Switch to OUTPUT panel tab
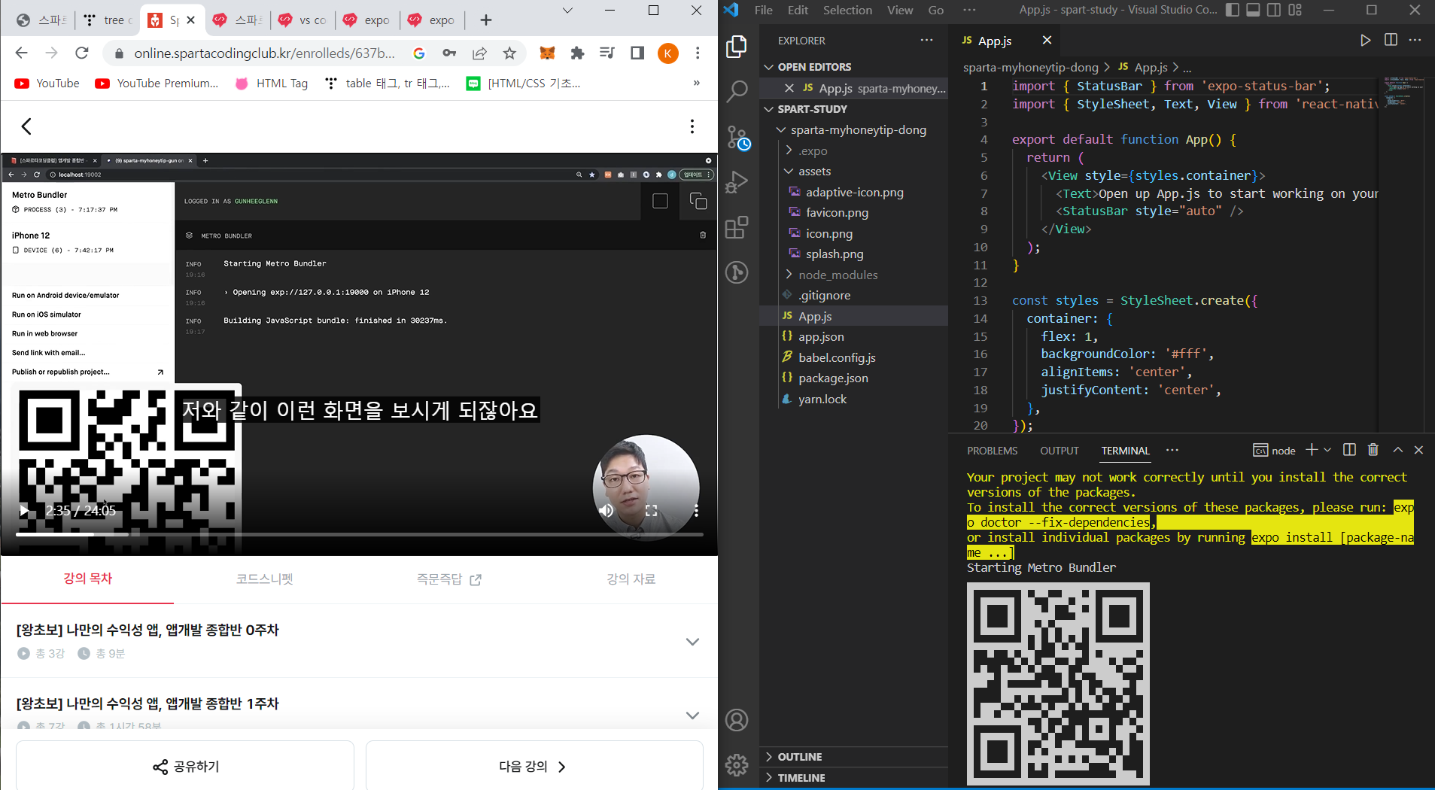Image resolution: width=1435 pixels, height=790 pixels. pyautogui.click(x=1059, y=451)
